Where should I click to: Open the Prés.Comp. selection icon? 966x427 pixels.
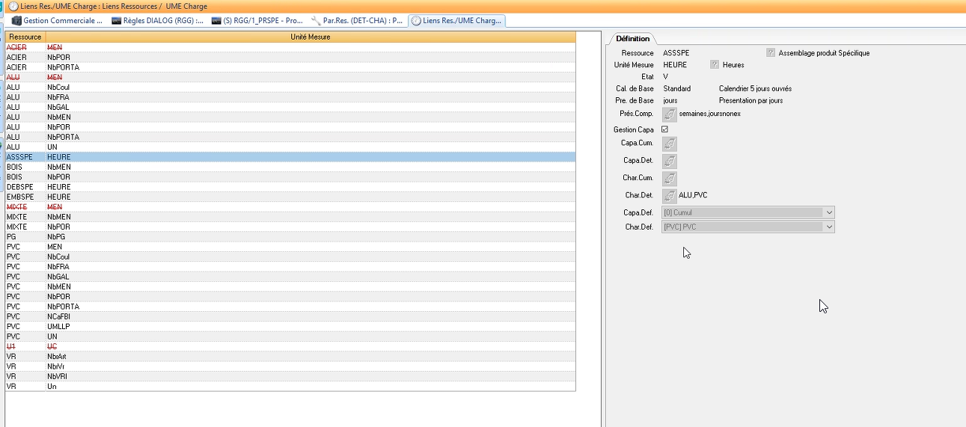670,114
